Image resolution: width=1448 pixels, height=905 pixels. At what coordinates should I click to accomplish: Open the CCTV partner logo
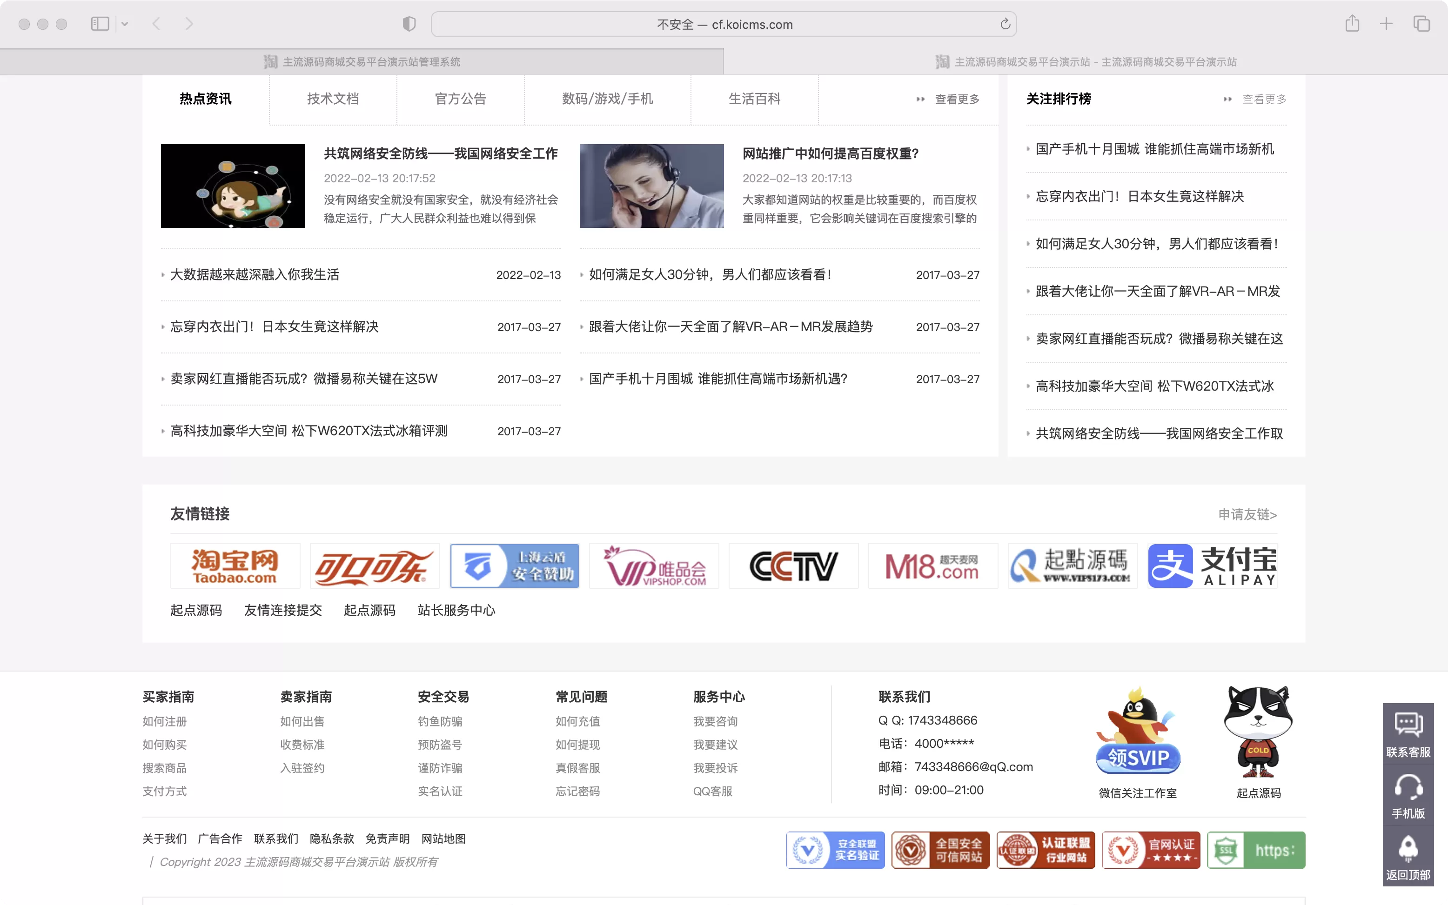point(793,566)
